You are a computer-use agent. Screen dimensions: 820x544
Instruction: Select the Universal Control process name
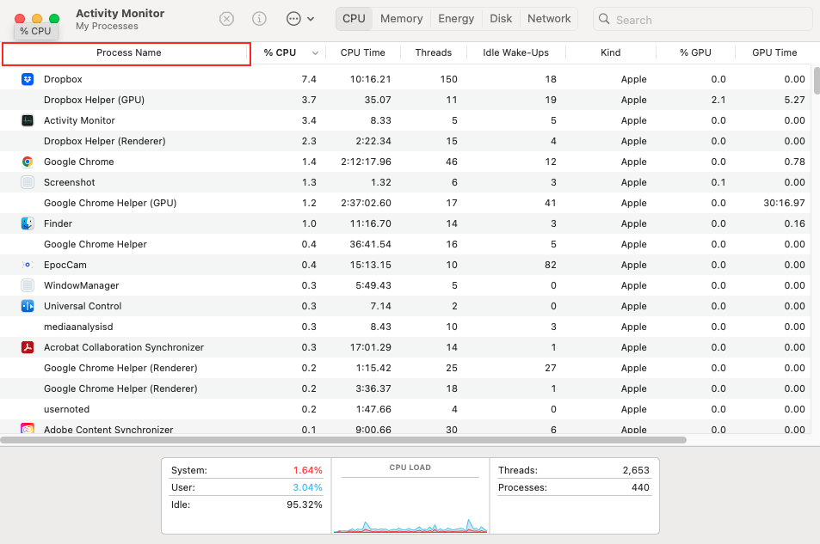point(83,306)
